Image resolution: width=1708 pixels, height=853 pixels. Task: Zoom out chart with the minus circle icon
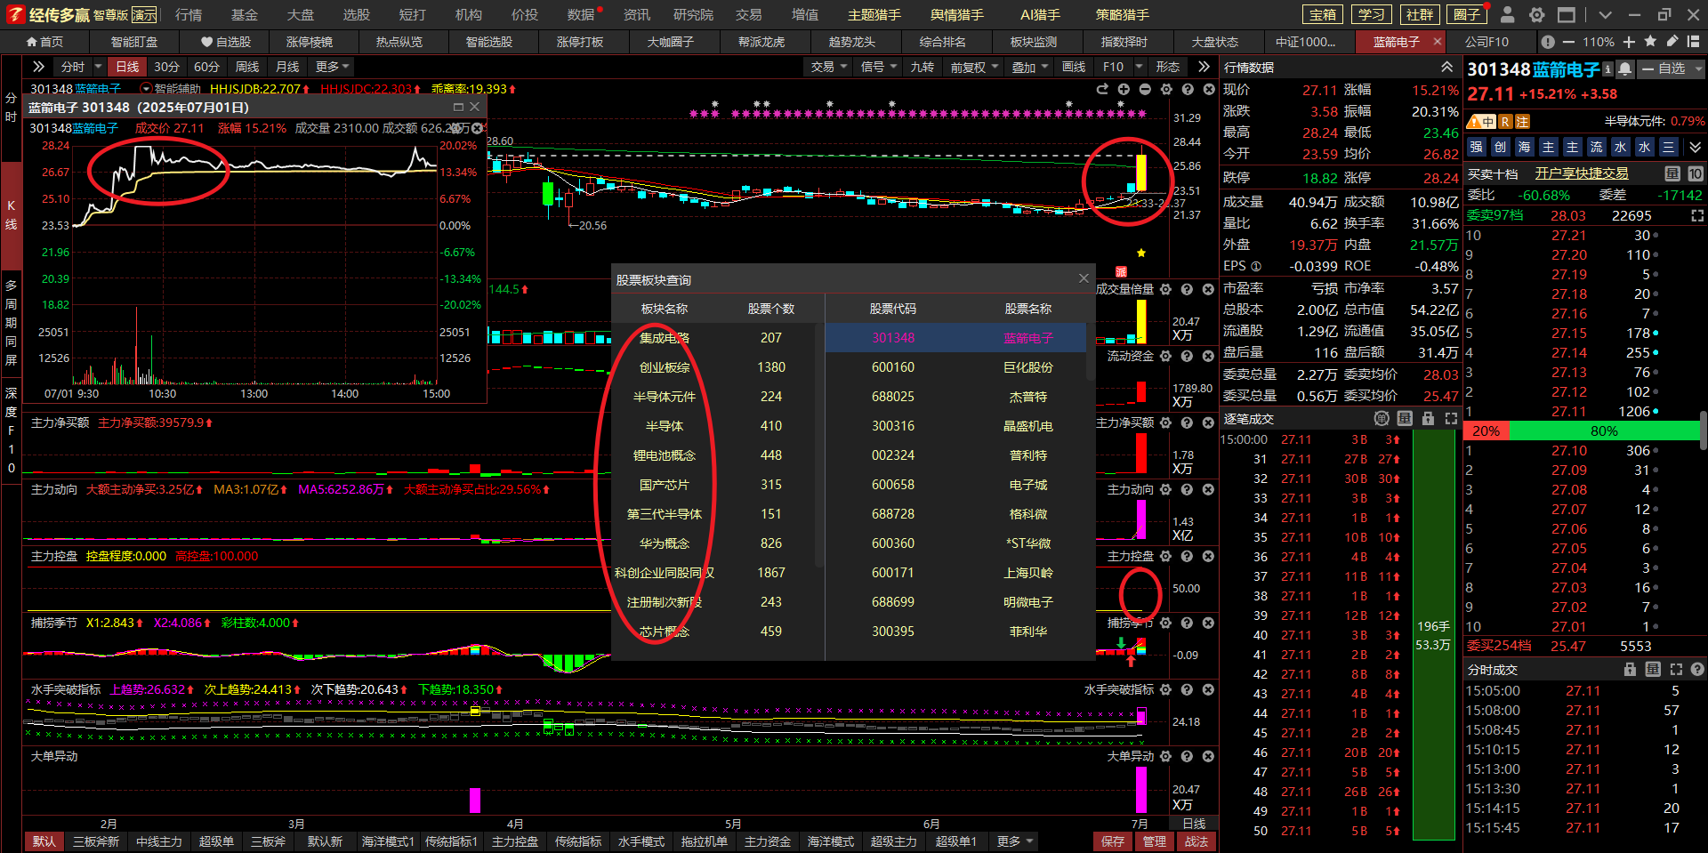pos(1145,89)
